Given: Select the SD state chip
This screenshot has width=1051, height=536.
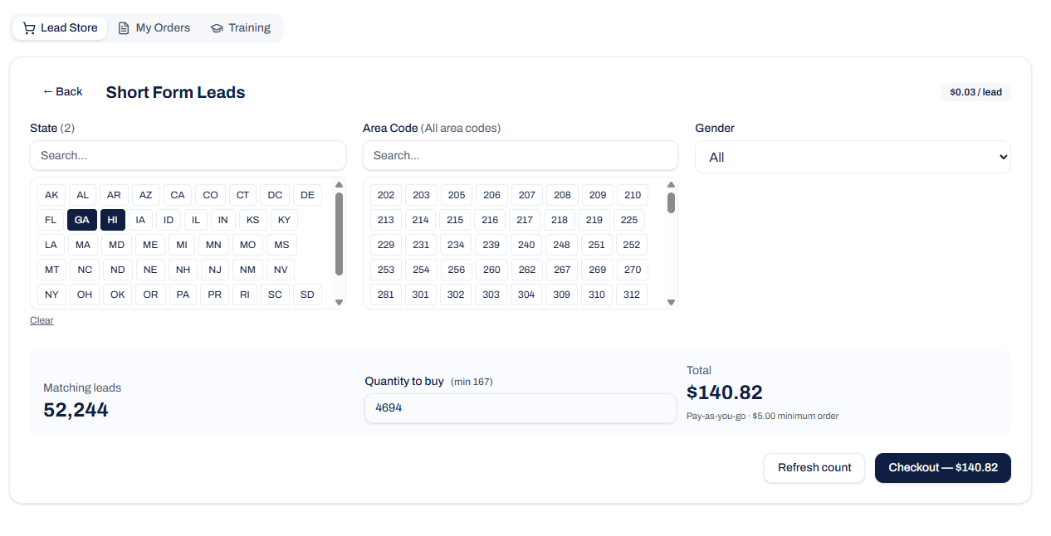Looking at the screenshot, I should tap(307, 295).
